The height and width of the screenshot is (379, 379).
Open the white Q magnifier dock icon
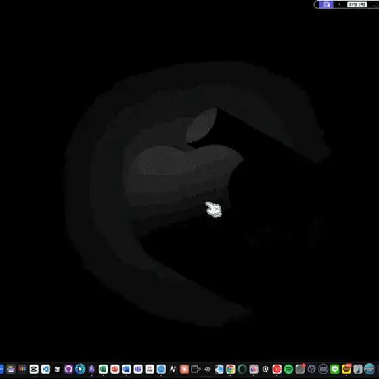pyautogui.click(x=265, y=369)
